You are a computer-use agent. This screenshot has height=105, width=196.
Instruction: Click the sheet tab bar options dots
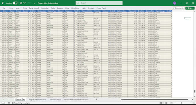click(x=118, y=100)
